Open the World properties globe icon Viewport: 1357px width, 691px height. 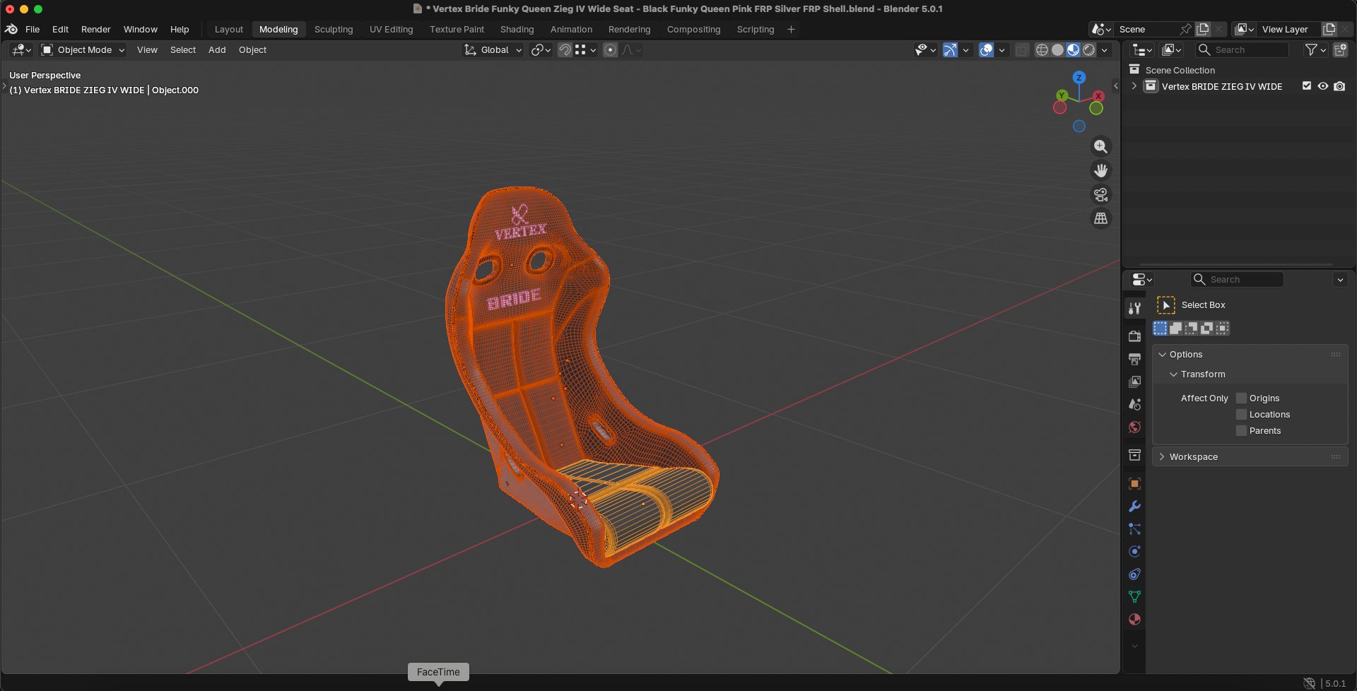click(1134, 427)
